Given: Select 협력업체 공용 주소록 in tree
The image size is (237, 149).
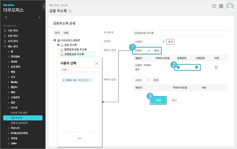Looking at the screenshot, I should coord(75,49).
